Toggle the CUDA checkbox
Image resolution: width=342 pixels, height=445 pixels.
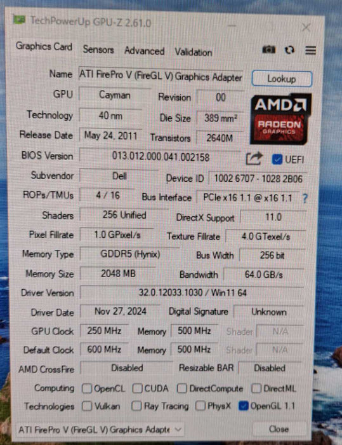pos(137,388)
